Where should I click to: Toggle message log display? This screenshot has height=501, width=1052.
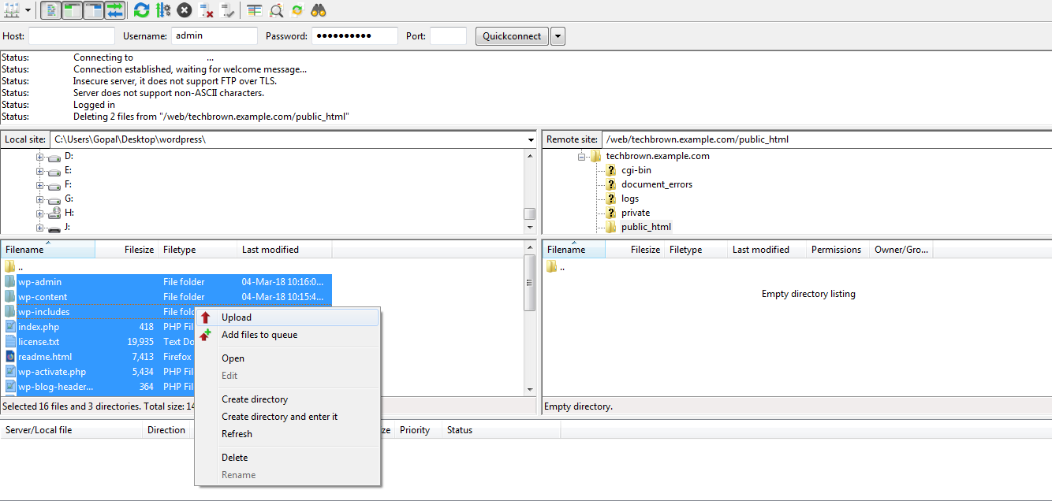pyautogui.click(x=50, y=10)
